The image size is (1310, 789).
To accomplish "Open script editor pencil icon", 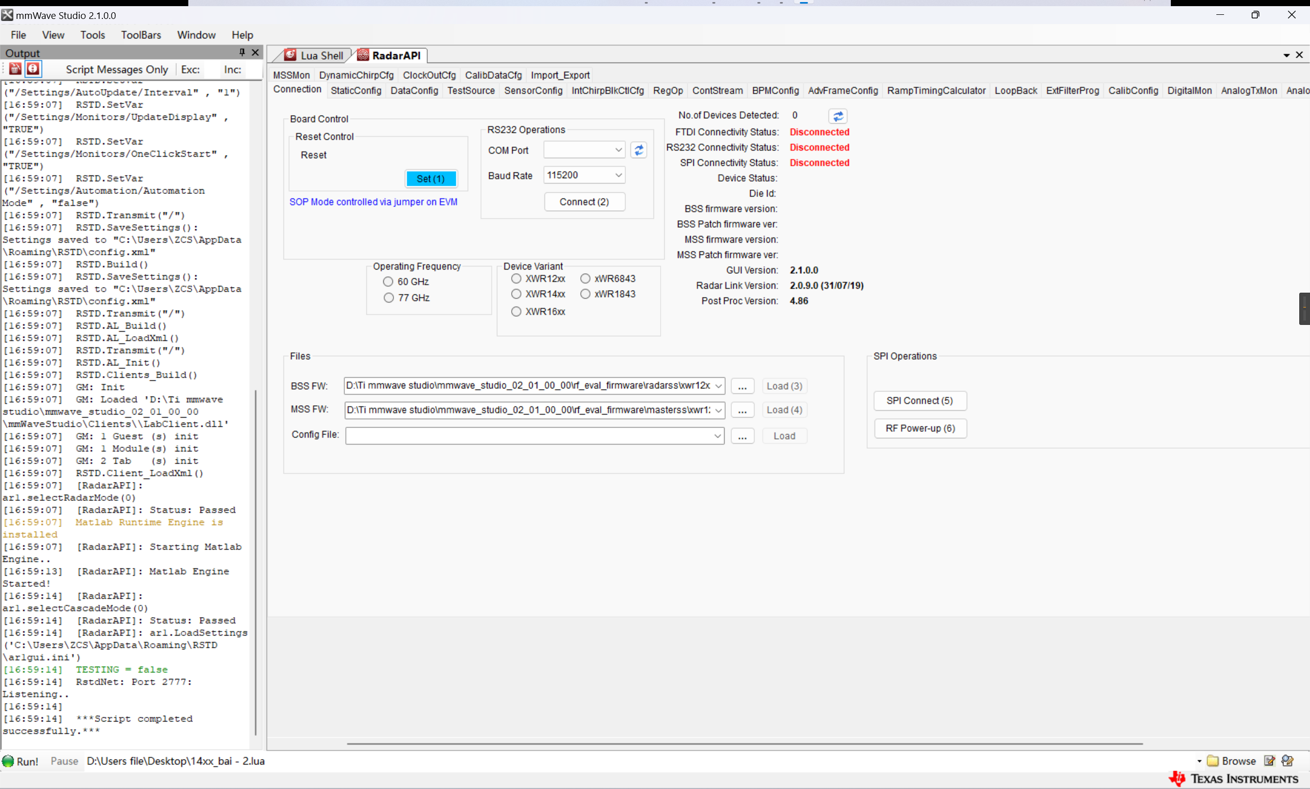I will pos(1270,761).
